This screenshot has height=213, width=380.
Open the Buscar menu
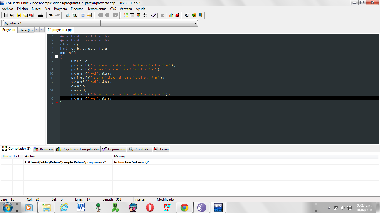[36, 9]
